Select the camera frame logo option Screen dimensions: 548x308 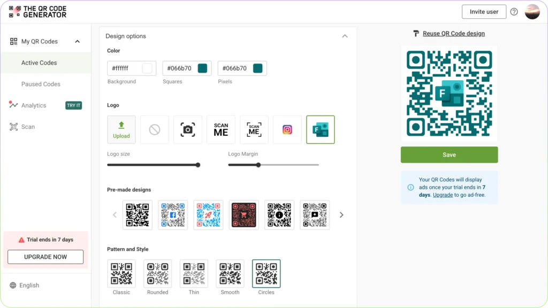tap(188, 129)
